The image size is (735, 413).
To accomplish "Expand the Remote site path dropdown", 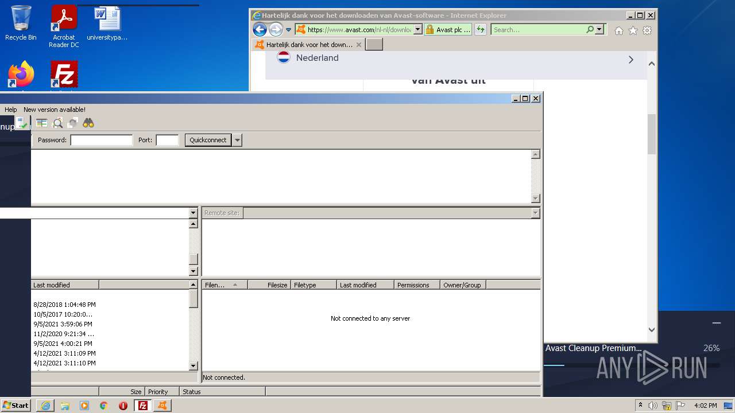I will [535, 213].
